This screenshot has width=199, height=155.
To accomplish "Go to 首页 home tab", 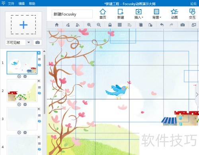I will click(x=103, y=14).
